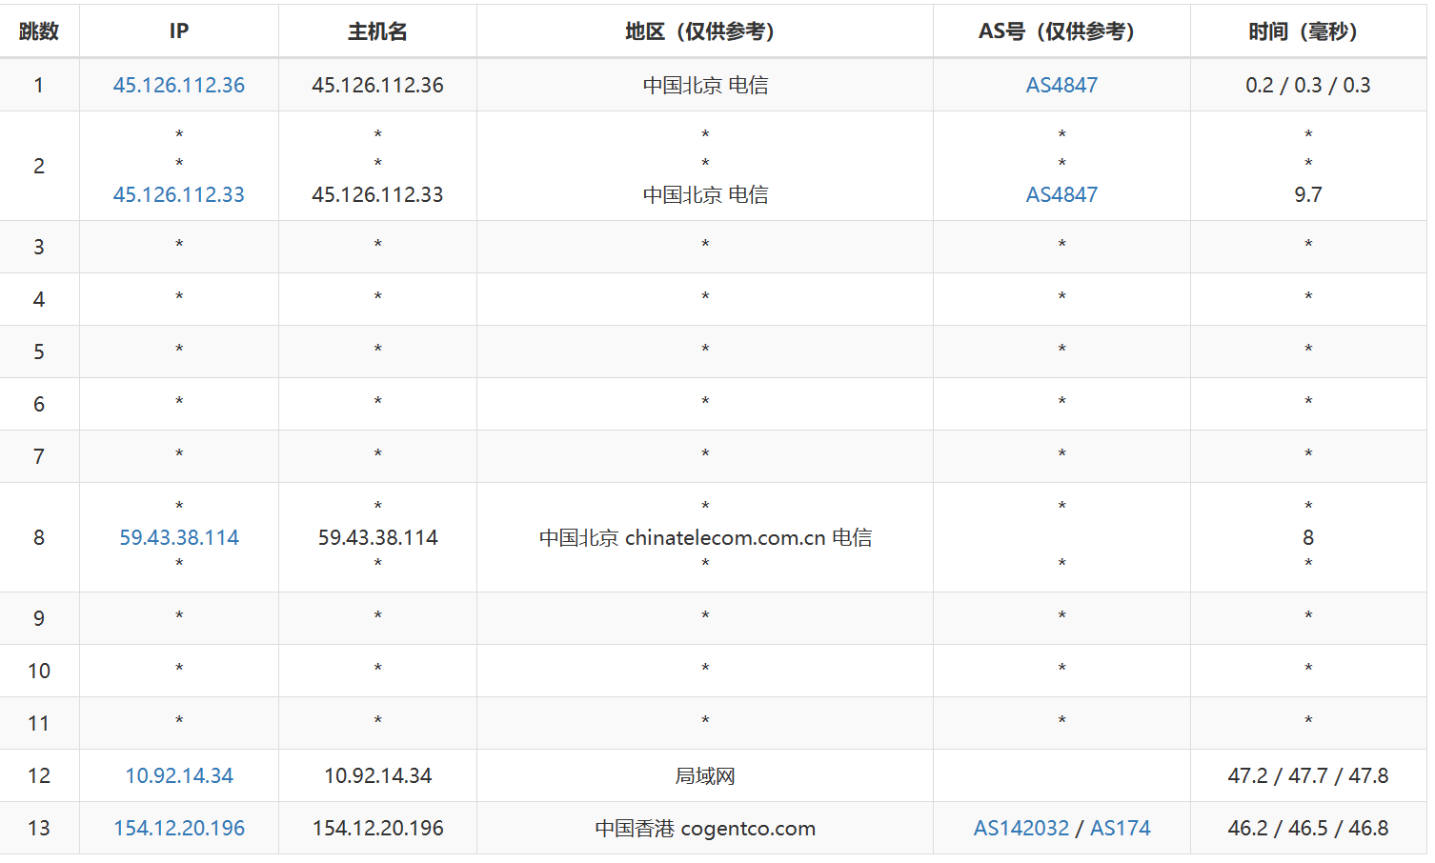Select hostname text 59.43.38.114 in hop 8

377,537
